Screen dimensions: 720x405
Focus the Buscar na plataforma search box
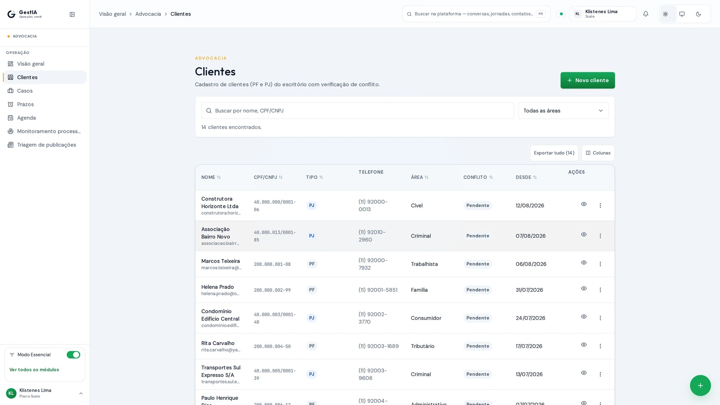pyautogui.click(x=476, y=14)
